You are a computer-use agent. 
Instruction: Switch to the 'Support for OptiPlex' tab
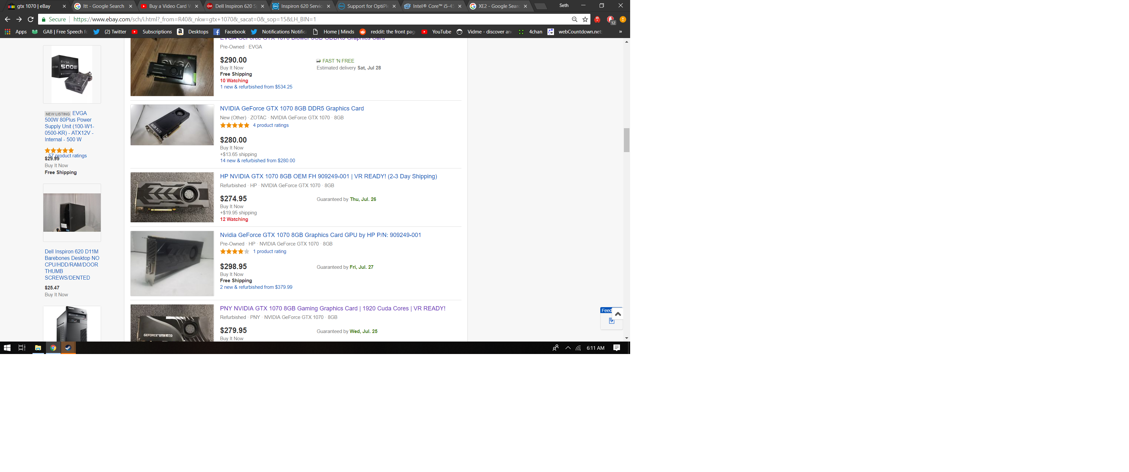click(x=367, y=6)
